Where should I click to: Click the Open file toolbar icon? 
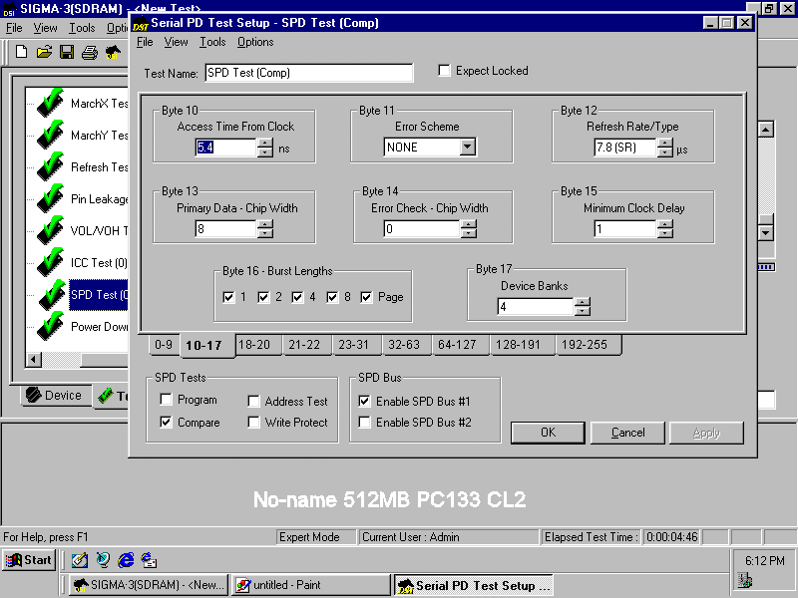[43, 51]
